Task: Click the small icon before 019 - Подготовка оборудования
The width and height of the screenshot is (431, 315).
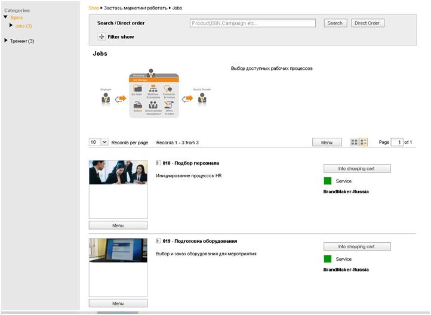Action: coord(158,241)
